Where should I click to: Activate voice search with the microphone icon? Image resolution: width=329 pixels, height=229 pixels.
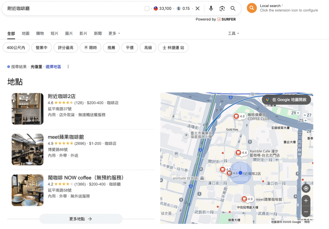(211, 8)
